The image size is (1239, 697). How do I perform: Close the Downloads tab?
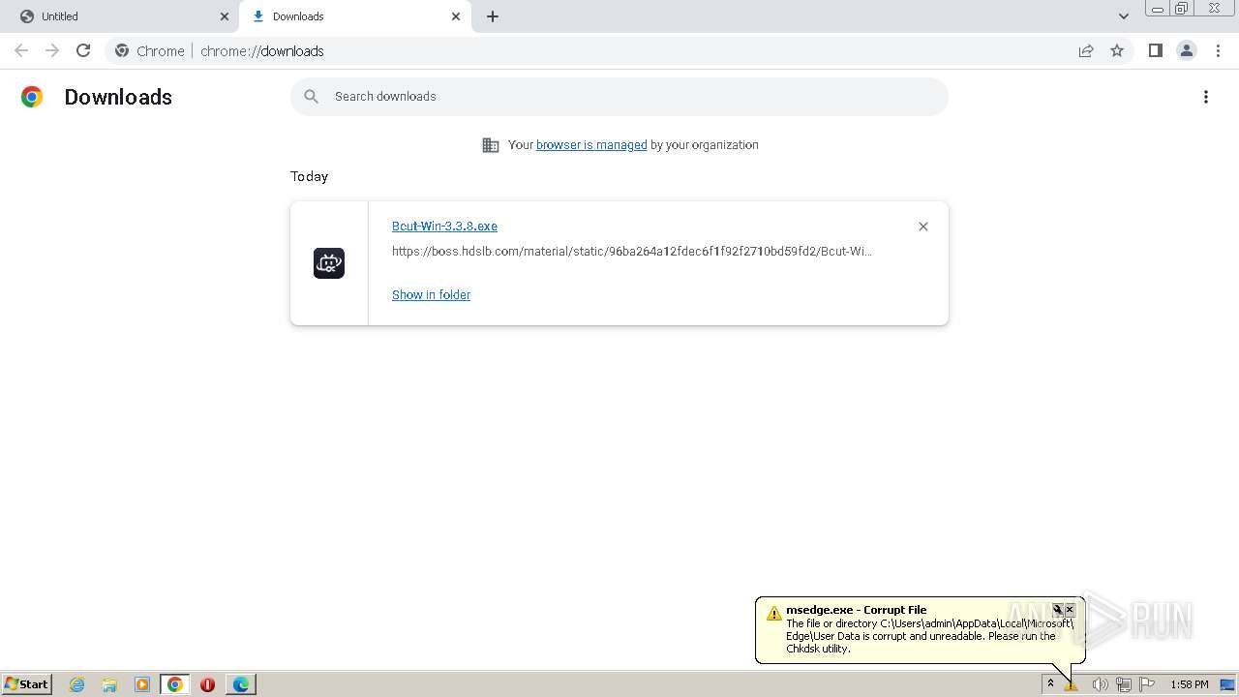click(456, 16)
